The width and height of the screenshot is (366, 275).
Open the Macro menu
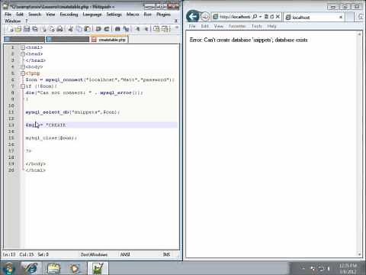coord(133,15)
